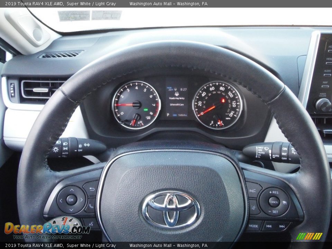Tap the fog light symbol on left stalk
The width and height of the screenshot is (332, 249).
pos(80,146)
